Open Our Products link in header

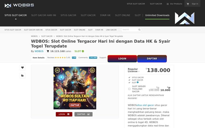pos(176,4)
